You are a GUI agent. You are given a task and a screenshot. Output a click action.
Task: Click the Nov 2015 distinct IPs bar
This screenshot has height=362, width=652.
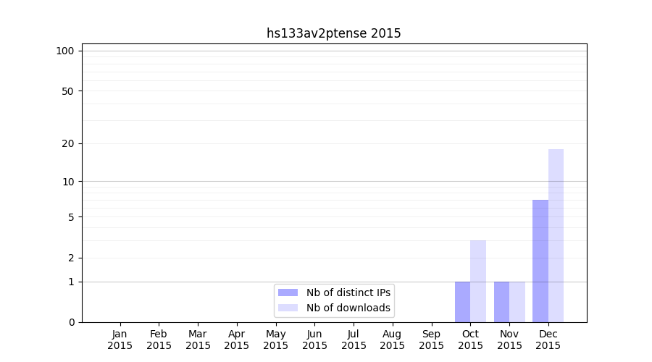(x=501, y=302)
